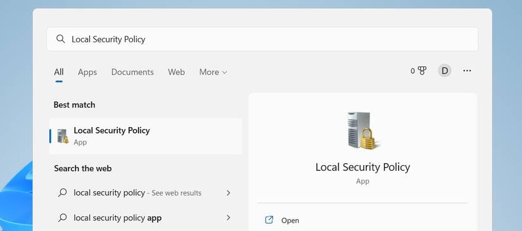Open the D account avatar

[444, 70]
